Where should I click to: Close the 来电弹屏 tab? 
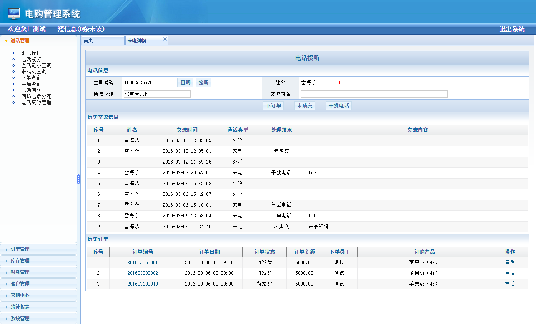(165, 39)
